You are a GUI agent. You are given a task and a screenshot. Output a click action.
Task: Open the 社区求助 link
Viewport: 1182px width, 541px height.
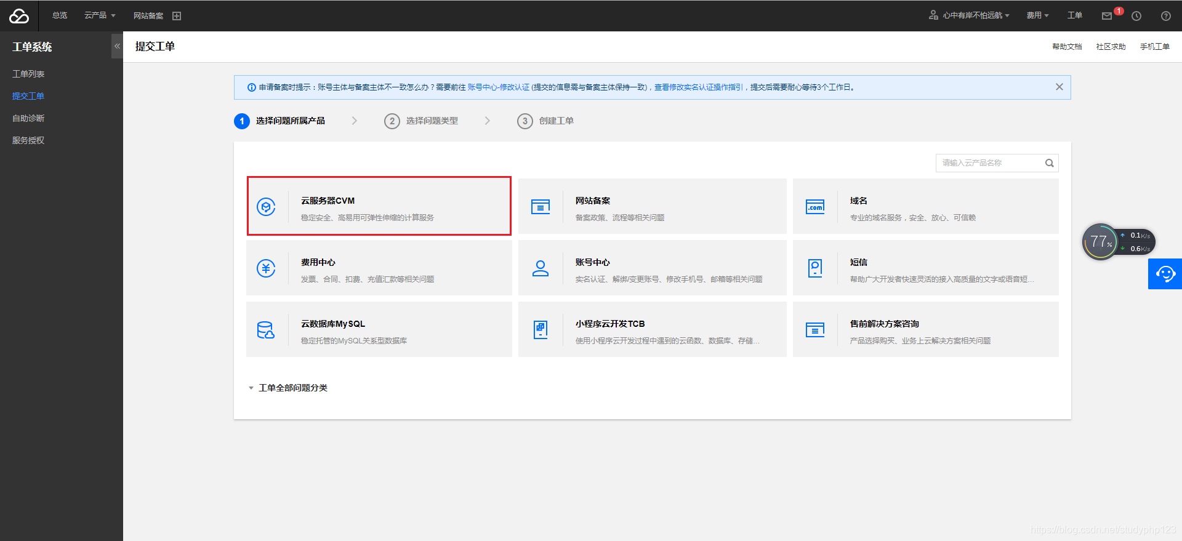coord(1111,47)
